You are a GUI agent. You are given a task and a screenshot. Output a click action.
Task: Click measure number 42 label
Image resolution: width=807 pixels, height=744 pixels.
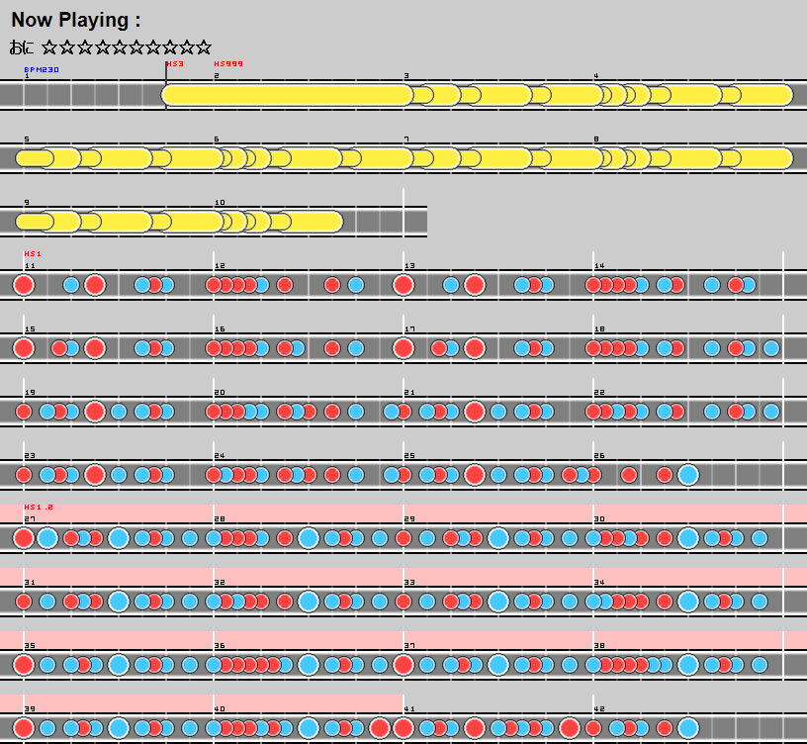(x=599, y=709)
